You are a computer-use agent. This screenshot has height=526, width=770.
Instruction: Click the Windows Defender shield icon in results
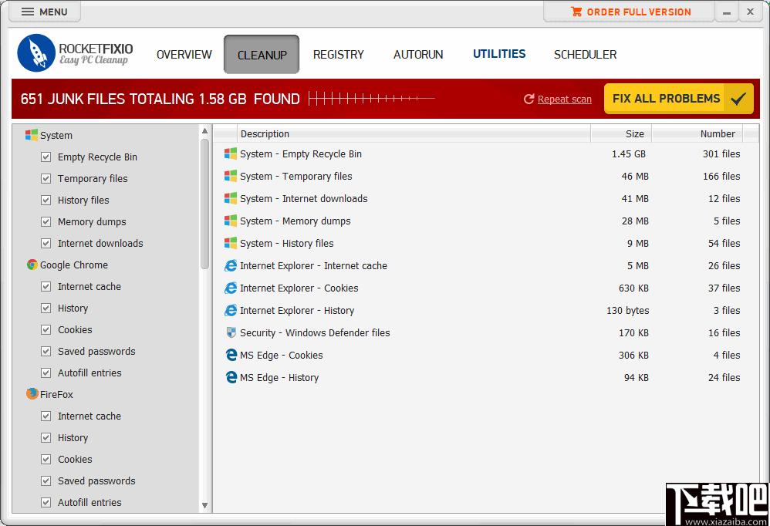click(231, 332)
